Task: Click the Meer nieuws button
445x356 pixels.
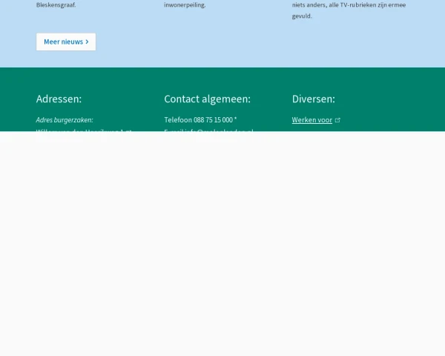Action: tap(65, 42)
